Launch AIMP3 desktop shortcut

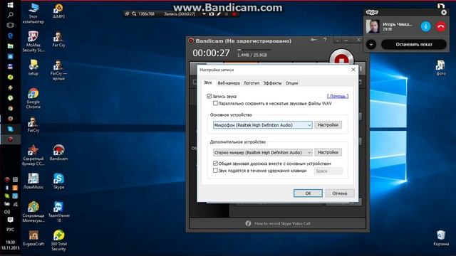click(58, 11)
